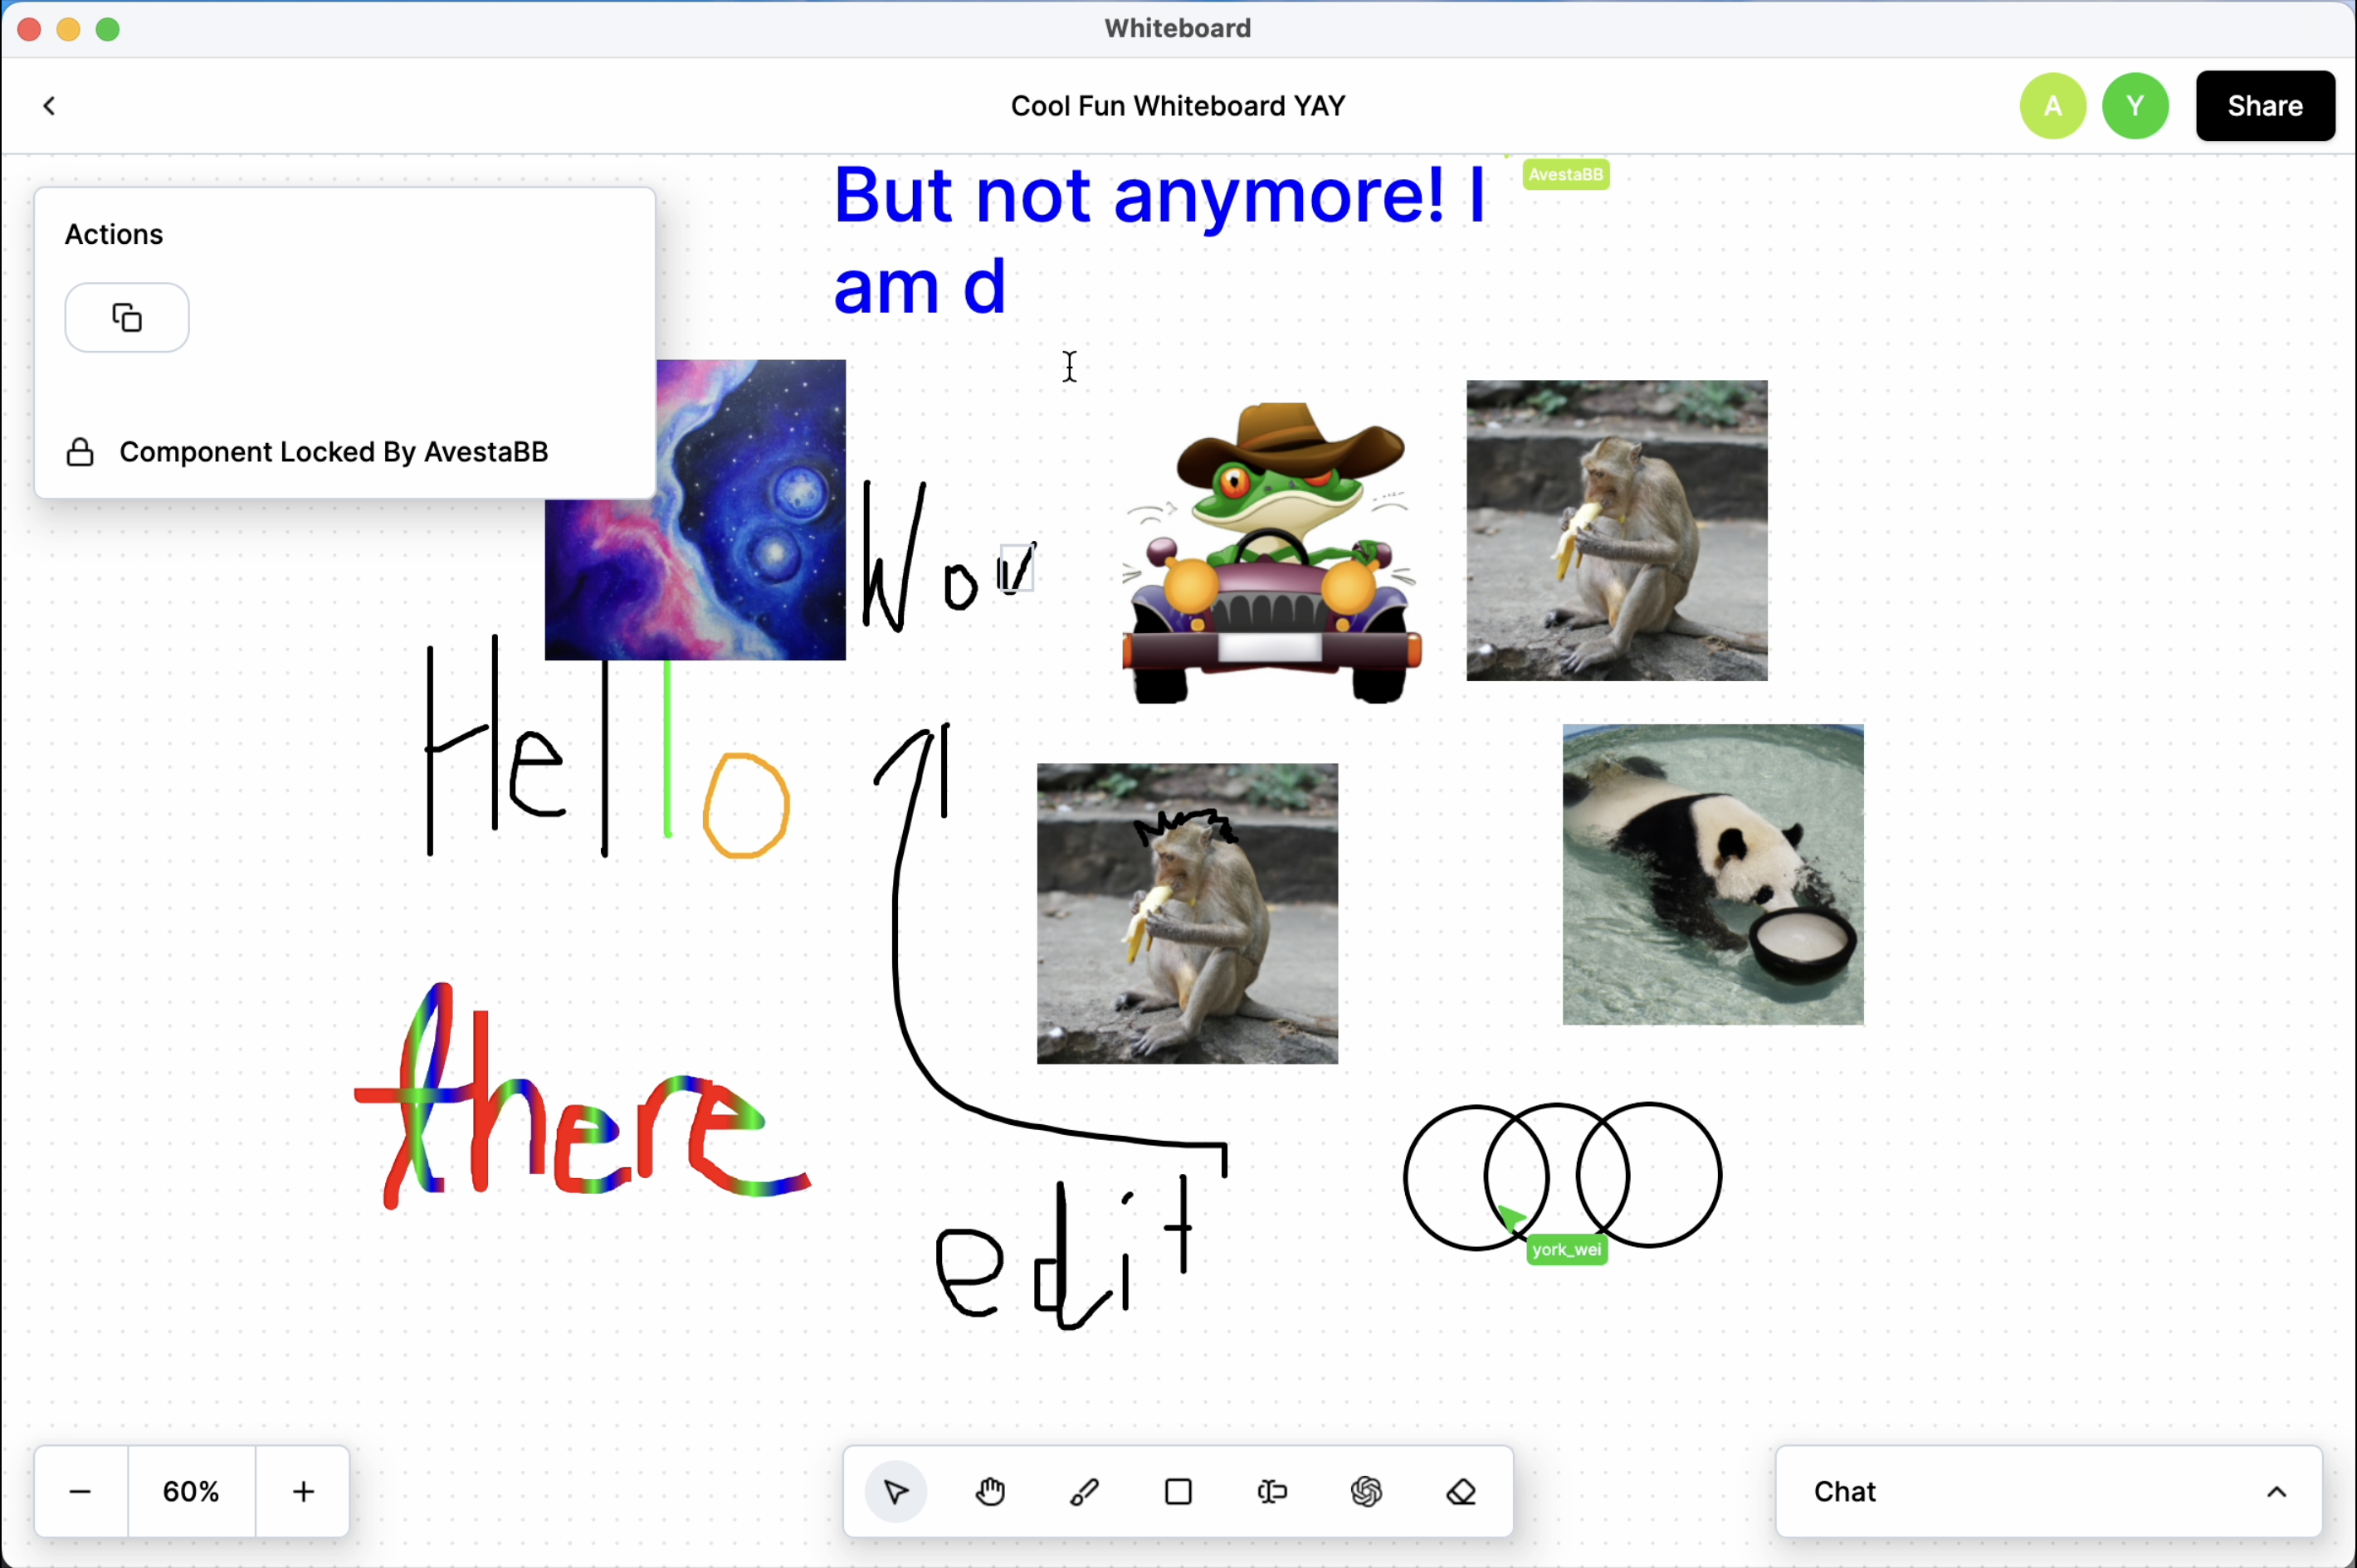
Task: Select the panda drinking image
Action: 1711,874
